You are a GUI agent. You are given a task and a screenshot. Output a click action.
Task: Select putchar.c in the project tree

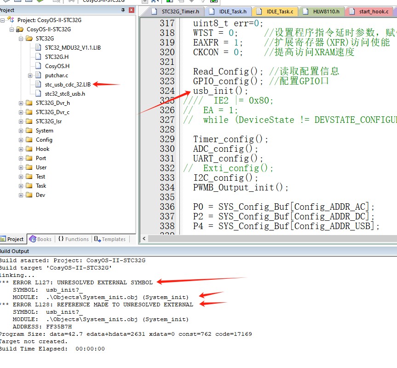(x=57, y=75)
